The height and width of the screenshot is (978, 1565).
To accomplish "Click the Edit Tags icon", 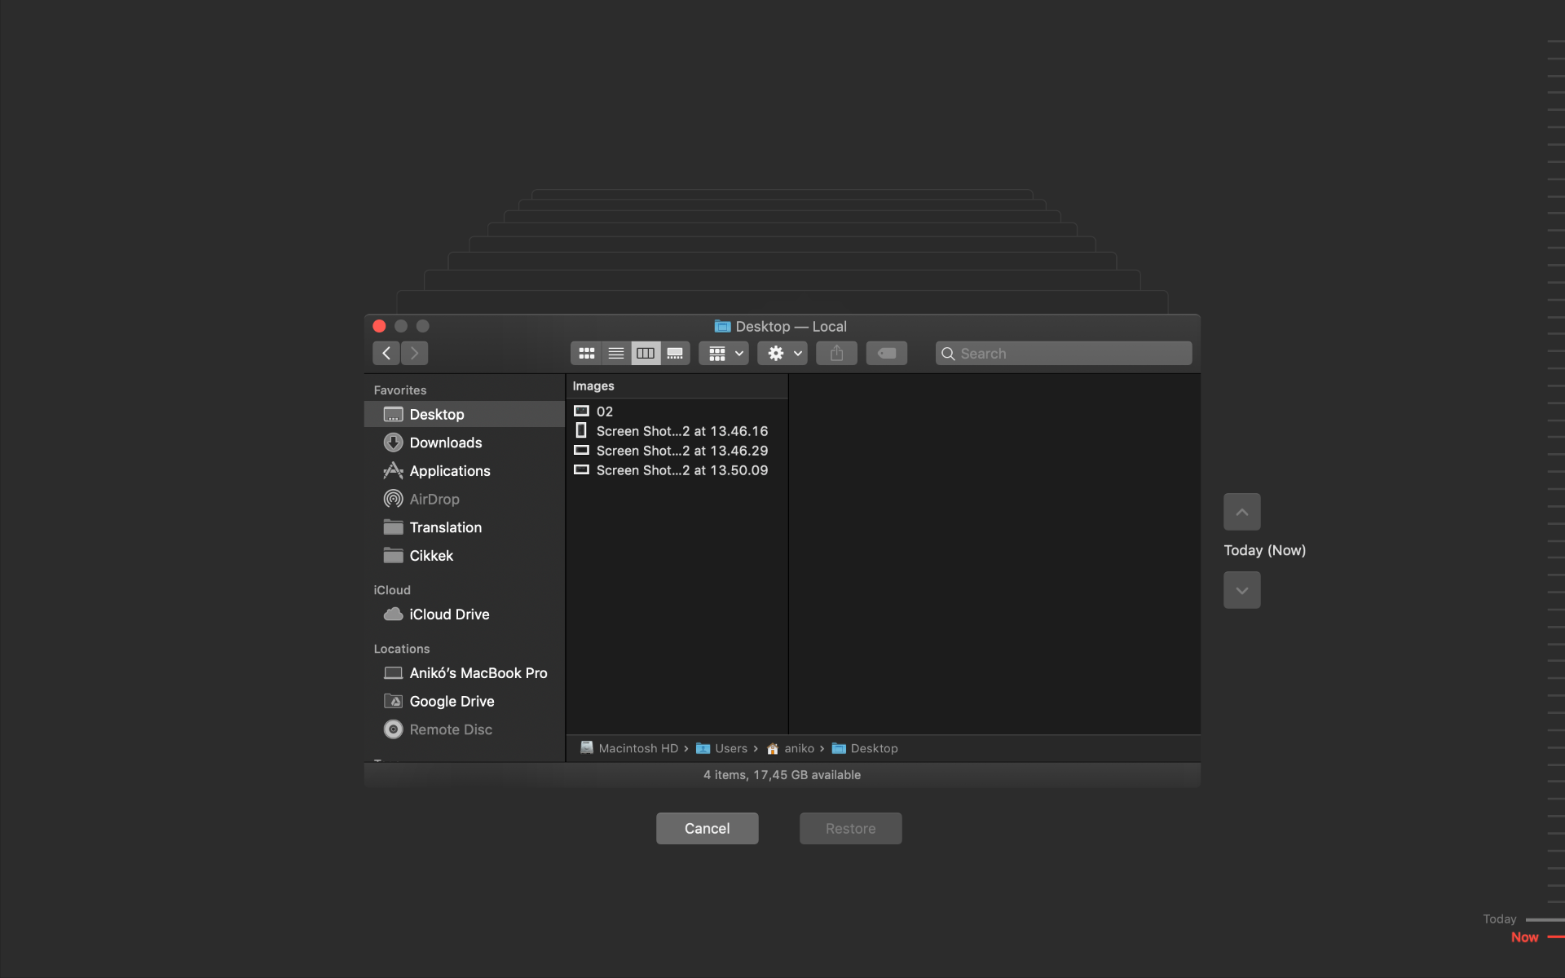I will [887, 353].
